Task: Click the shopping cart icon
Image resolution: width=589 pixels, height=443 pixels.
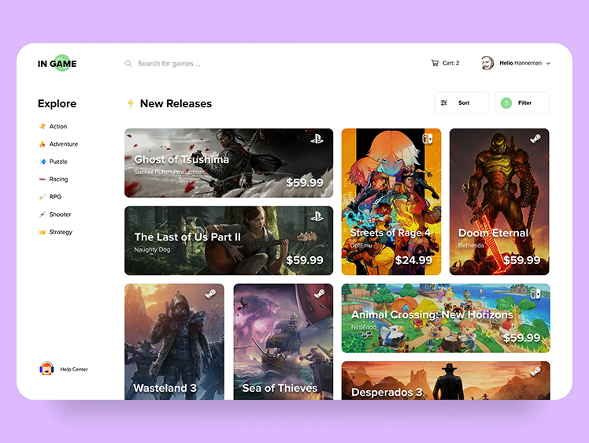Action: [x=435, y=63]
